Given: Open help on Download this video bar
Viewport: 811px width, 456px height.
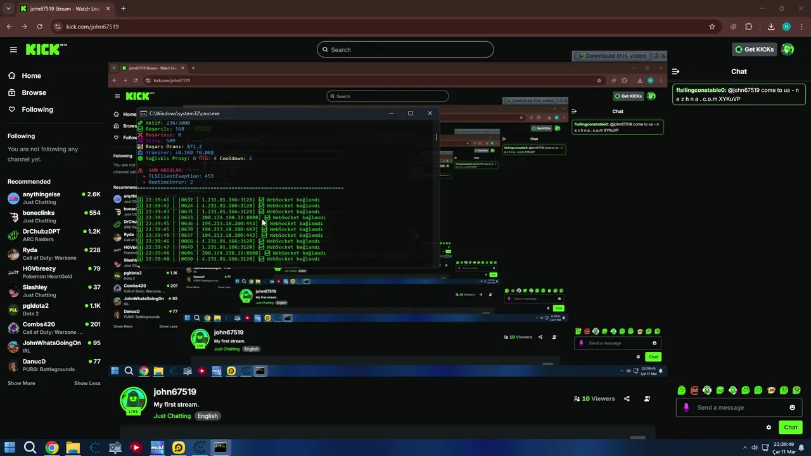Looking at the screenshot, I should (656, 56).
